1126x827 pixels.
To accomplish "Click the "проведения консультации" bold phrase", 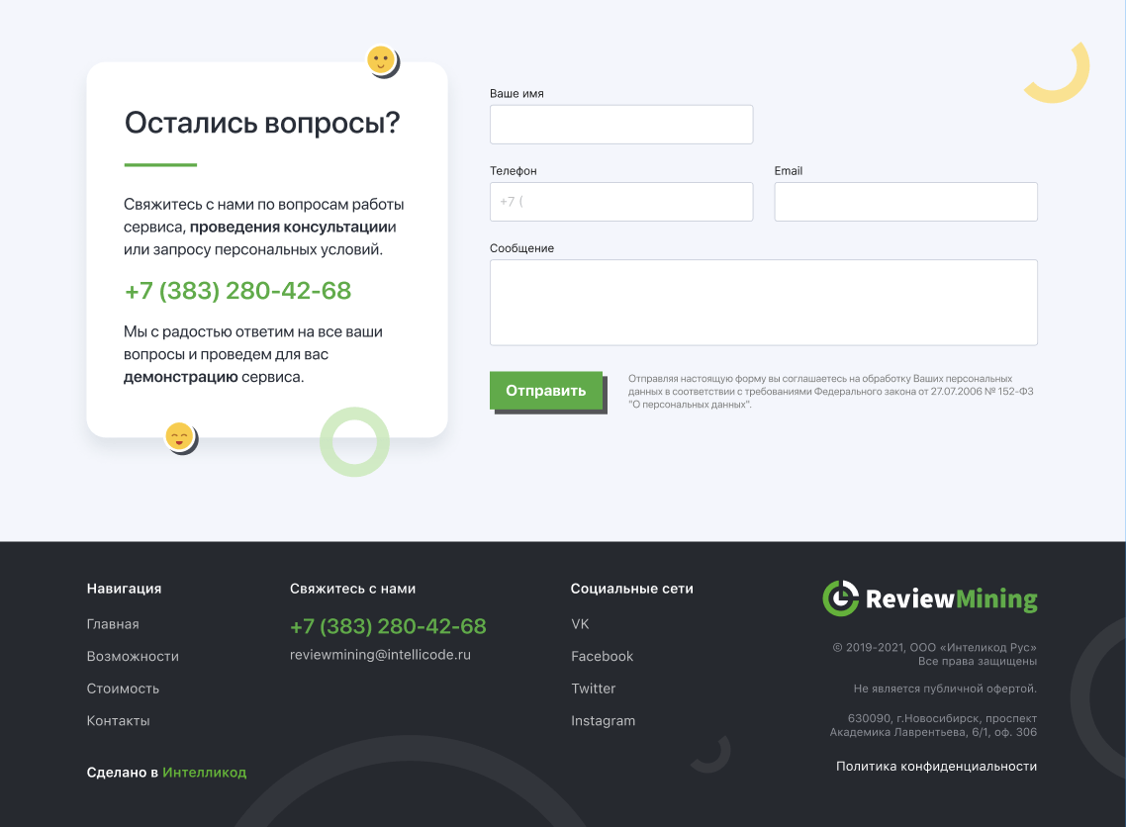I will click(289, 227).
